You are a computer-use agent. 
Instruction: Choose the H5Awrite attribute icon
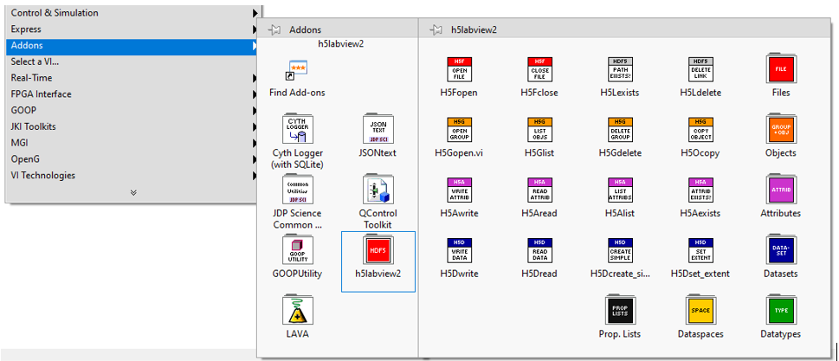coord(459,191)
